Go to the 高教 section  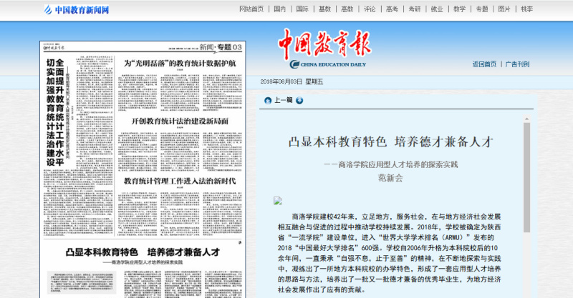pos(347,9)
